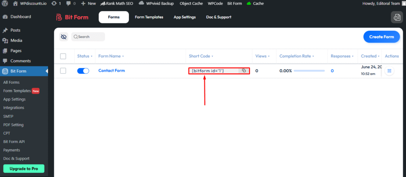The width and height of the screenshot is (406, 177).
Task: Open the Contact Form responses count 0
Action: click(332, 71)
